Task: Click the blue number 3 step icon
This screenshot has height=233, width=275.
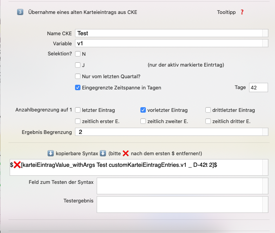Action: (x=20, y=12)
